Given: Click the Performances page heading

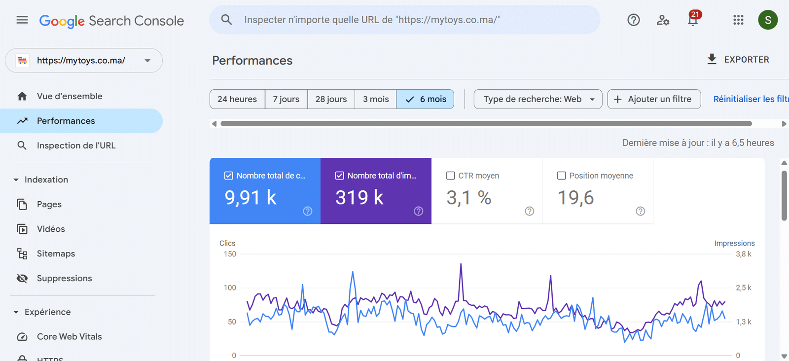Looking at the screenshot, I should (252, 61).
